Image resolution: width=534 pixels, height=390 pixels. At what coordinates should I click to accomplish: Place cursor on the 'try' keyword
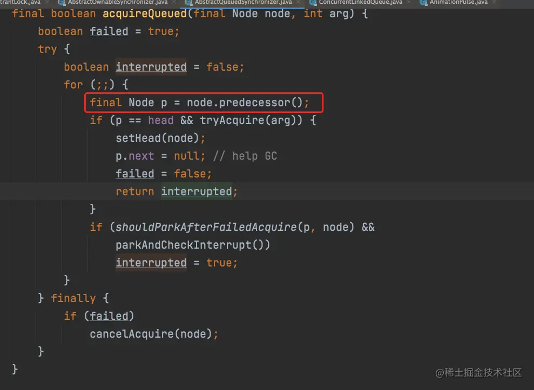(x=48, y=49)
